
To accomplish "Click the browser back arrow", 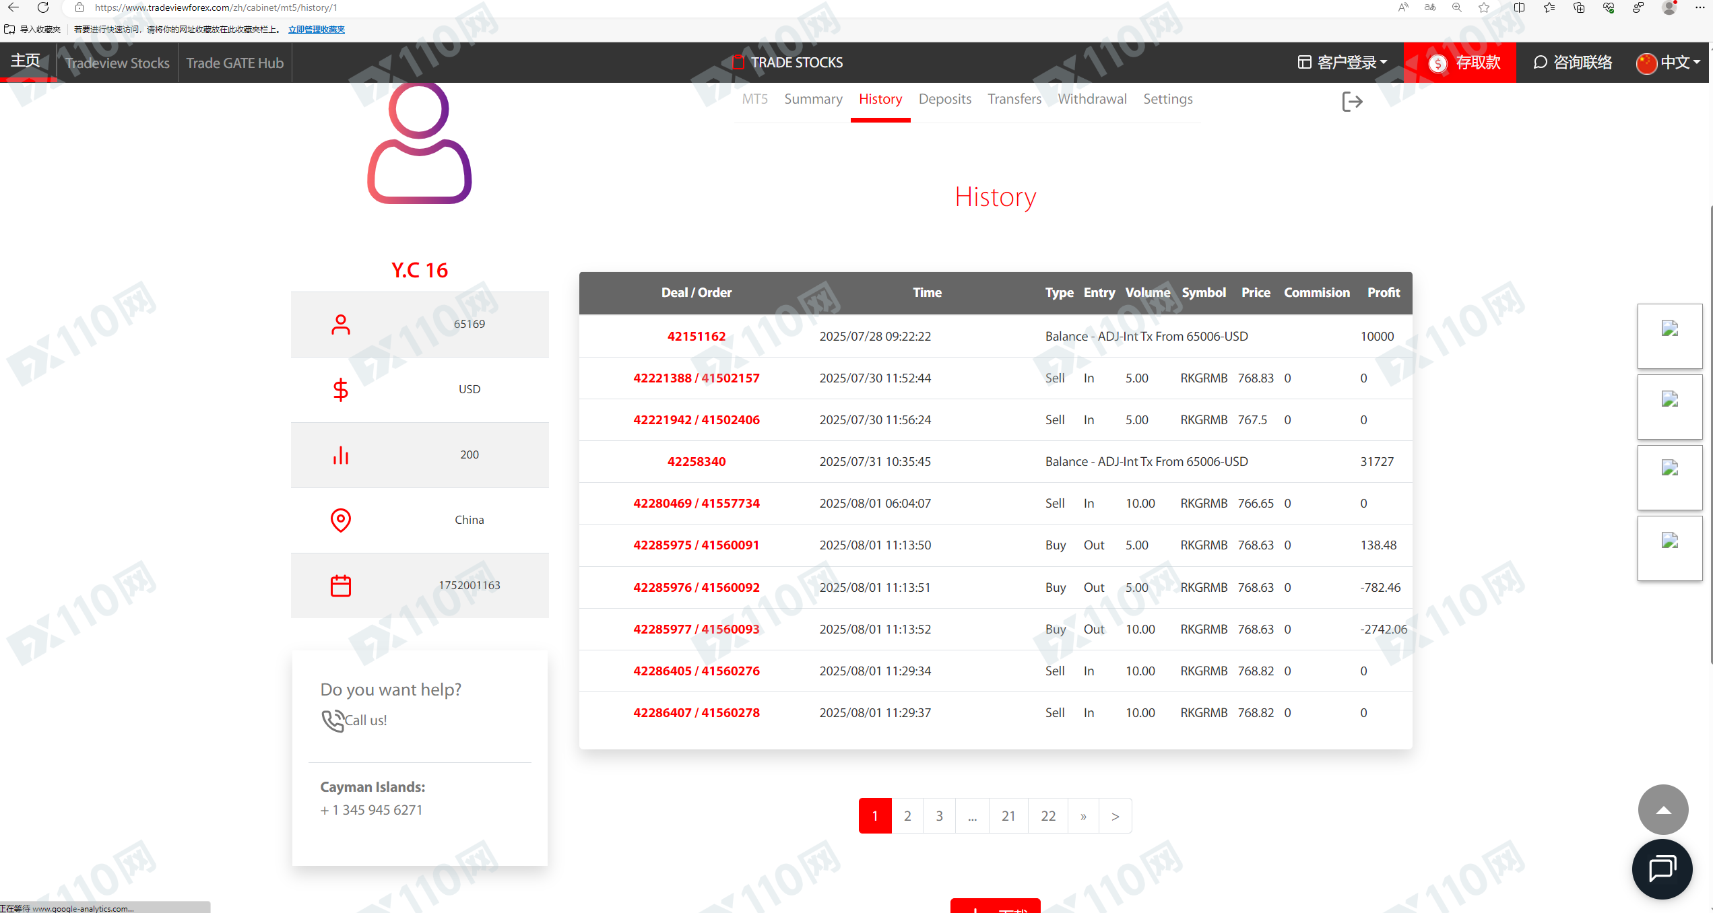I will pyautogui.click(x=13, y=7).
